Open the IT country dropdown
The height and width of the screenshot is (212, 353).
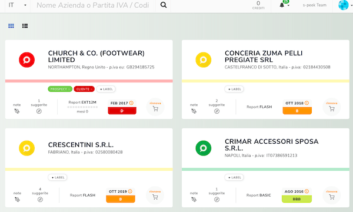coord(17,5)
